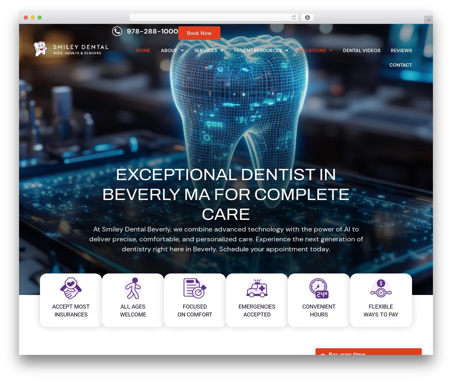Click the green maximize window button

tap(40, 17)
